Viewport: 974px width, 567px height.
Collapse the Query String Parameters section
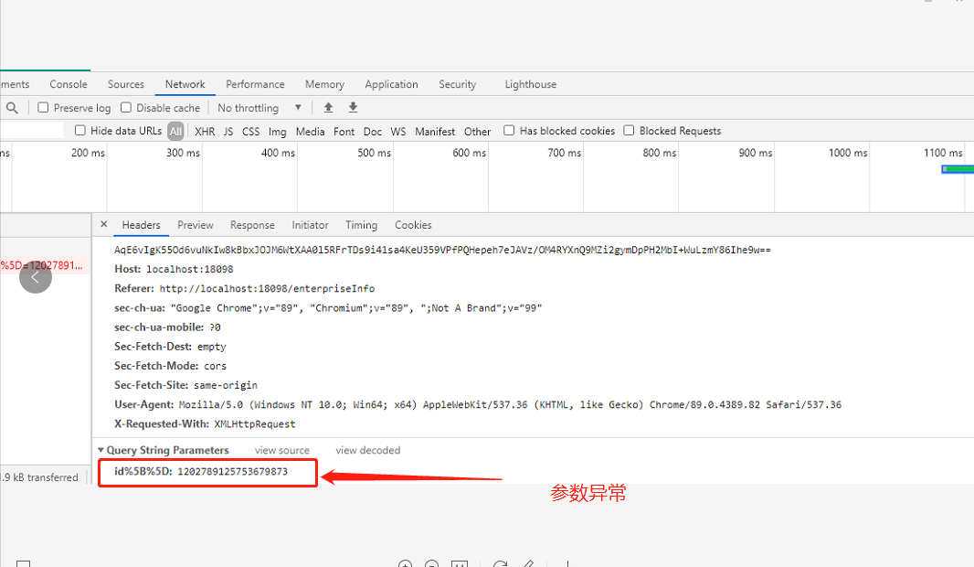tap(101, 450)
